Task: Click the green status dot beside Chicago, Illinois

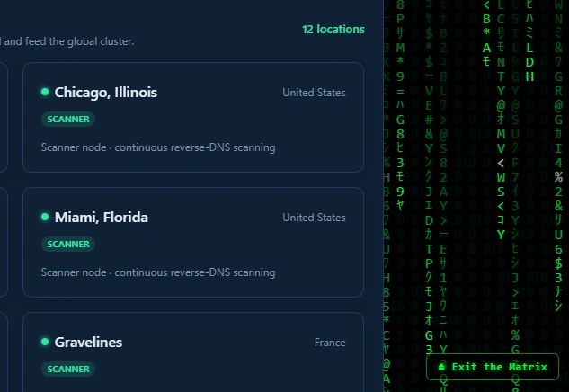Action: tap(45, 92)
